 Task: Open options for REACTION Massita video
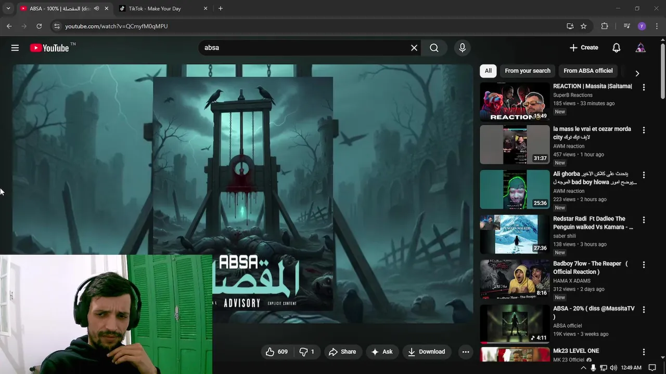(x=644, y=87)
